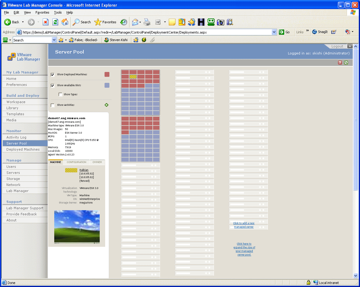
Task: Click the camera capture toolbar icon
Action: (x=220, y=22)
